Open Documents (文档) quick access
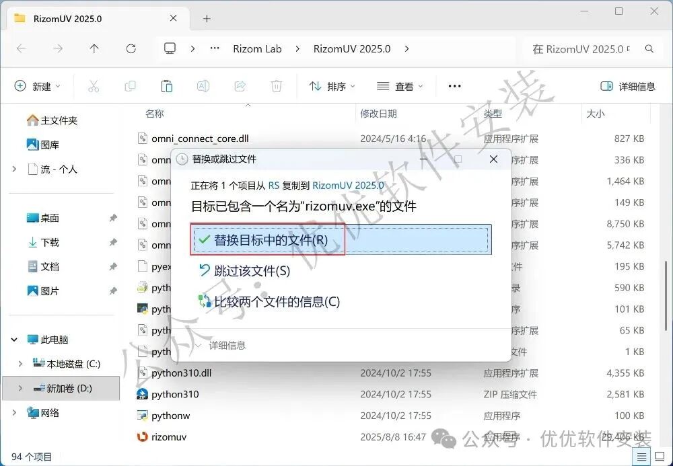This screenshot has width=673, height=466. [x=43, y=267]
